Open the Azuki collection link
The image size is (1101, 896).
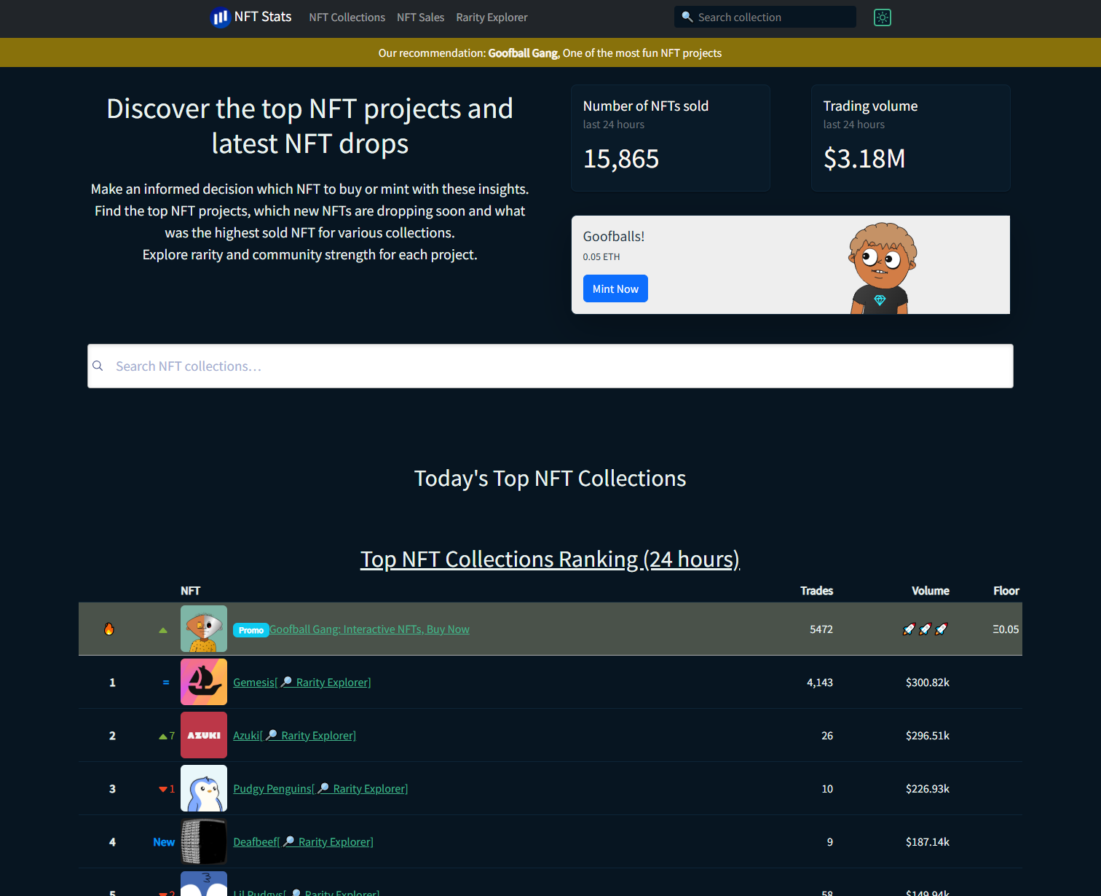pos(246,736)
